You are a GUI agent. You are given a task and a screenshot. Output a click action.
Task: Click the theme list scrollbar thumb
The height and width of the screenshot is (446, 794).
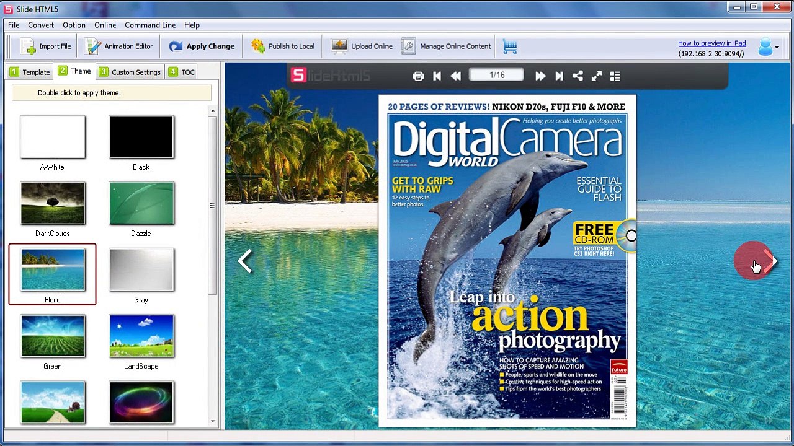tap(212, 205)
